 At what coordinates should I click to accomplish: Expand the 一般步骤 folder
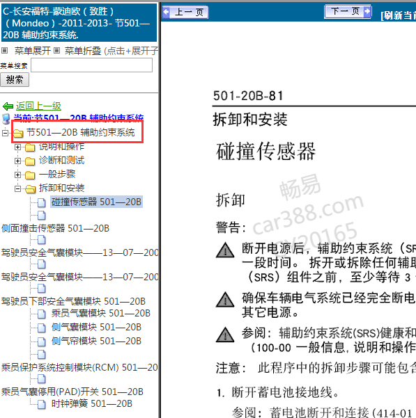coord(17,175)
